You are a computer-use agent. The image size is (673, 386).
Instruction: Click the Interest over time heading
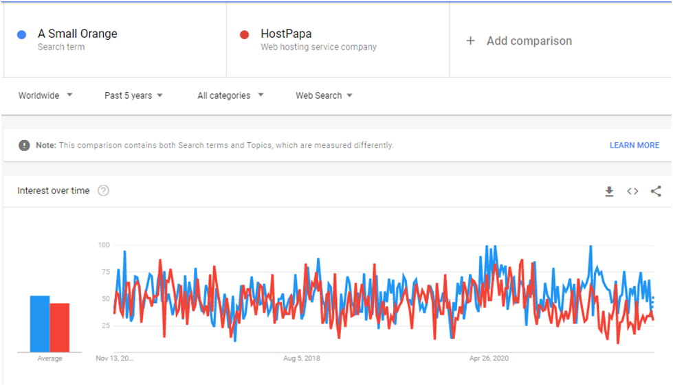pos(53,190)
